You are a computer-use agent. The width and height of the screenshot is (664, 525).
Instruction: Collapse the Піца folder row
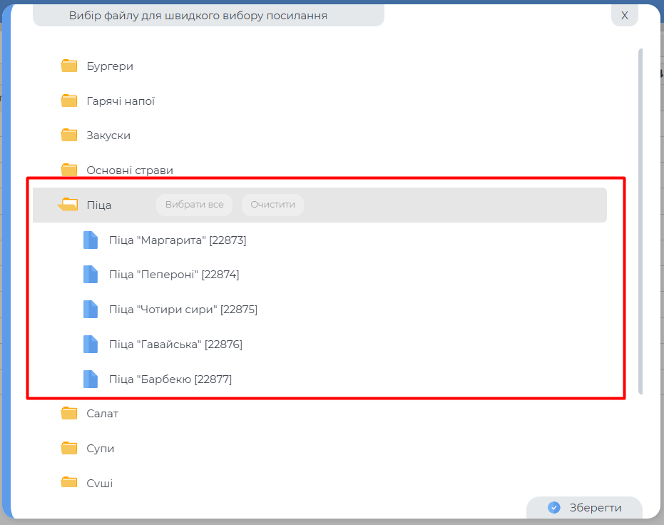tap(99, 205)
